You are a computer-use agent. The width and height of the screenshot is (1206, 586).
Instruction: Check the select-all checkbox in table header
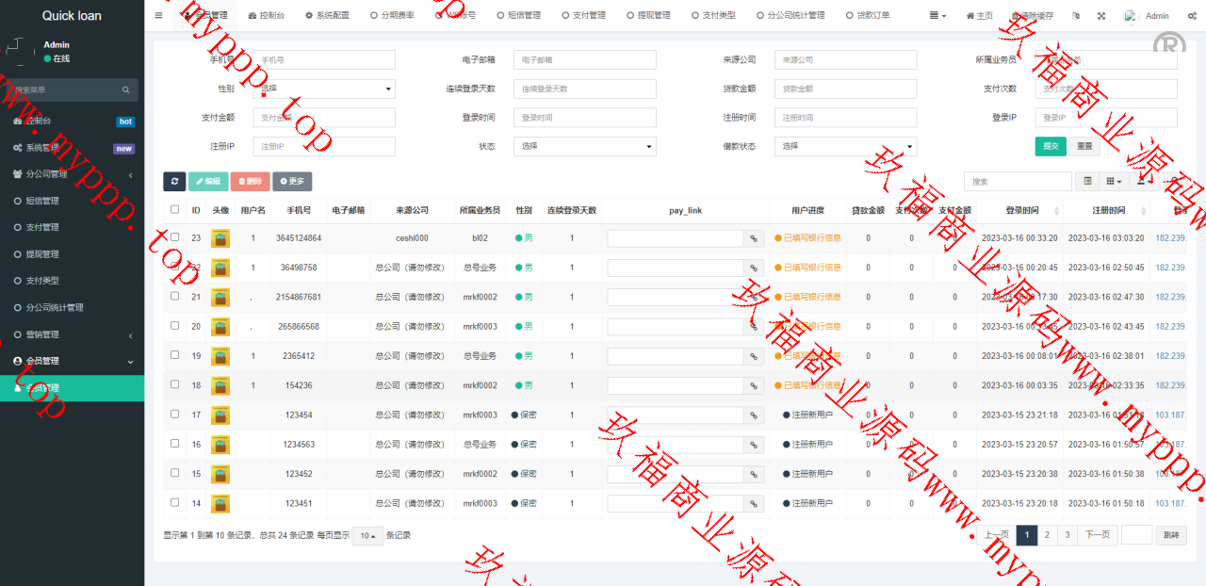(174, 210)
